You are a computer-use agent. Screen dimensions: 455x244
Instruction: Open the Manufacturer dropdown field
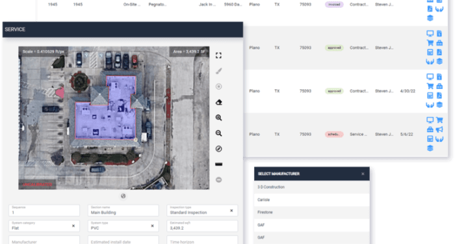pyautogui.click(x=44, y=240)
